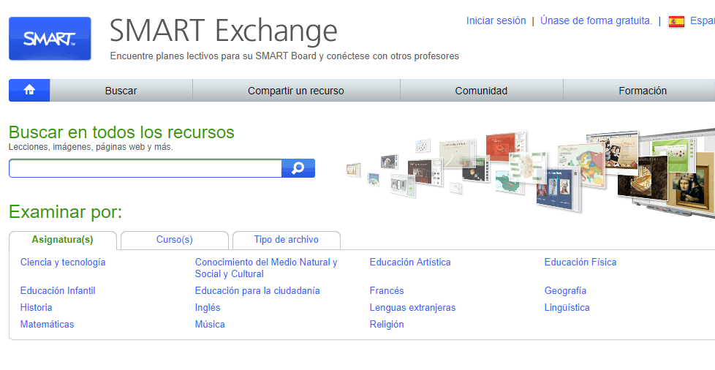Browse Conocimiento del Medio Natural y Social
The image size is (715, 370).
pyautogui.click(x=266, y=268)
